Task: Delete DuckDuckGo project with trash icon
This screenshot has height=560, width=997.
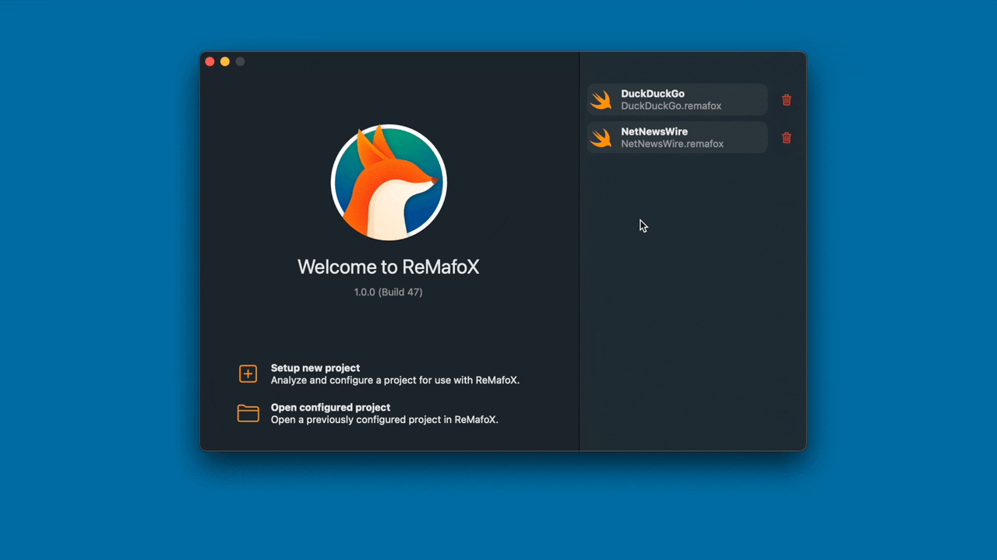Action: point(786,100)
